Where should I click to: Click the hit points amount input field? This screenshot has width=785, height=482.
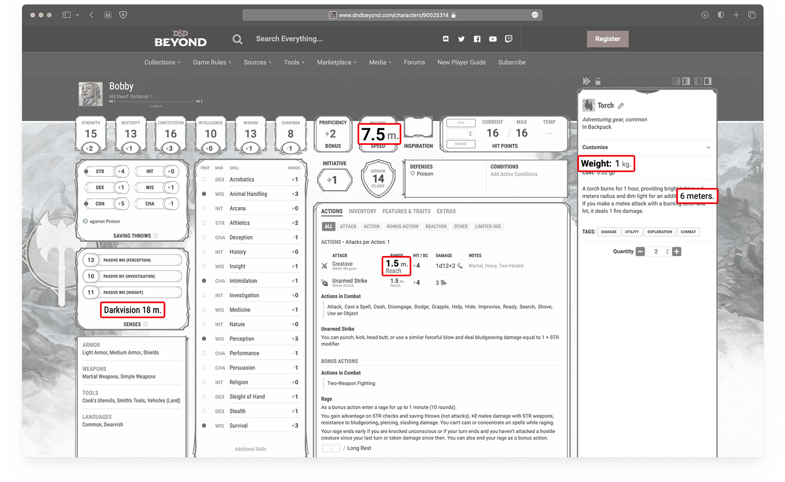coord(461,133)
